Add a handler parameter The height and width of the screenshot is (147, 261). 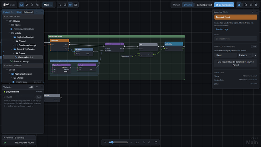pos(254,47)
